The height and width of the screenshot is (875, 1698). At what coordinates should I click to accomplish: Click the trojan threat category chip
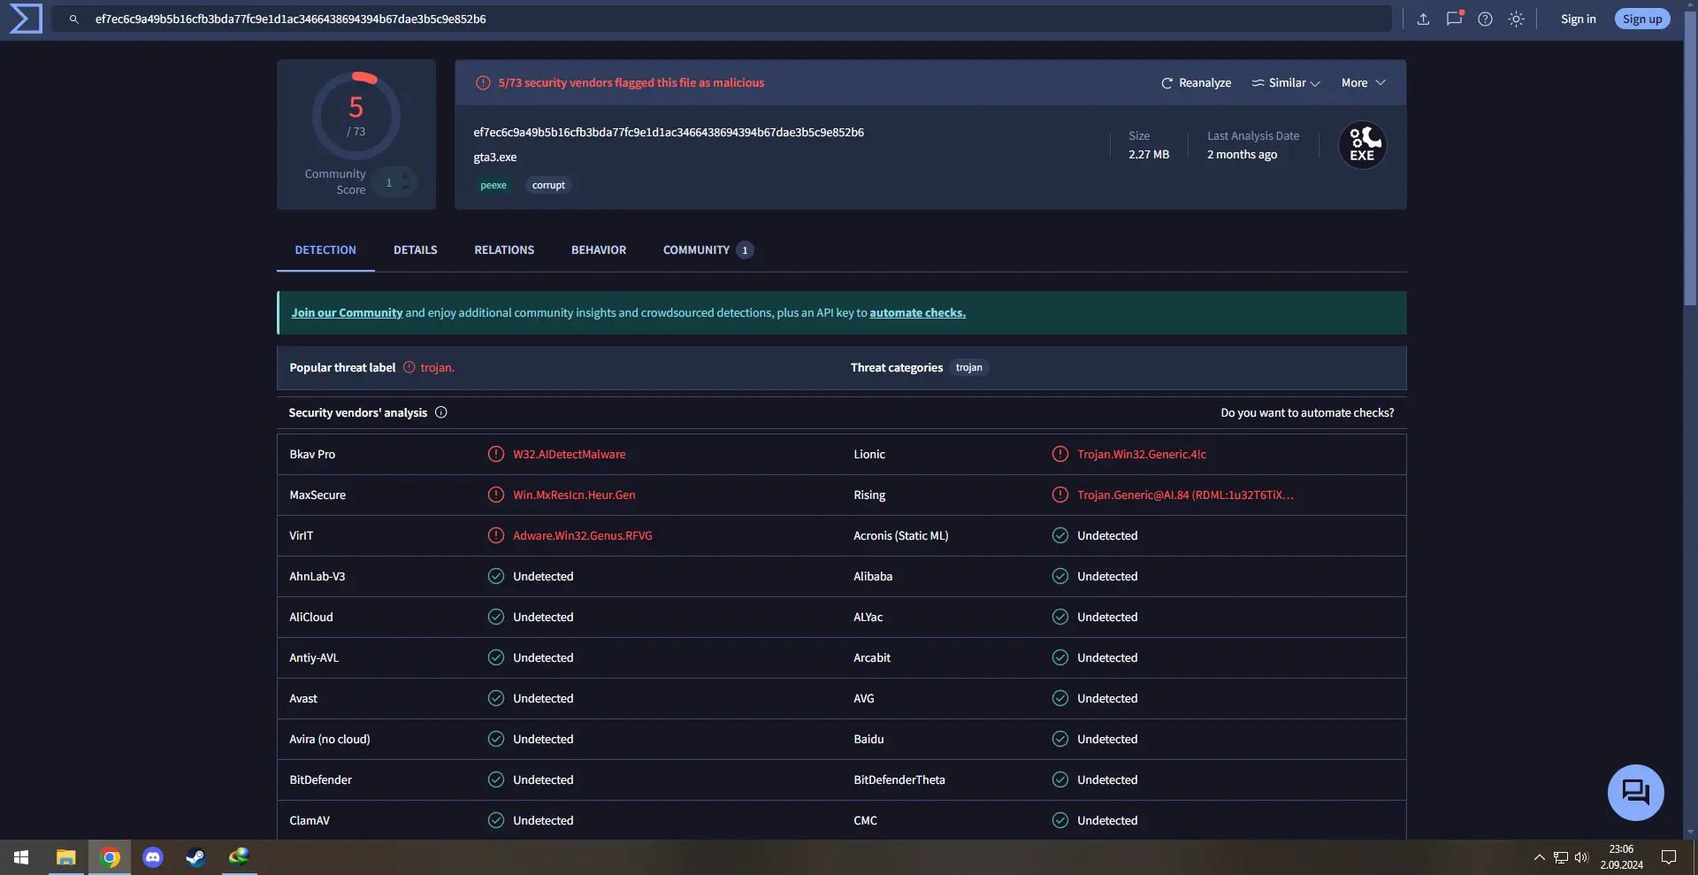968,367
